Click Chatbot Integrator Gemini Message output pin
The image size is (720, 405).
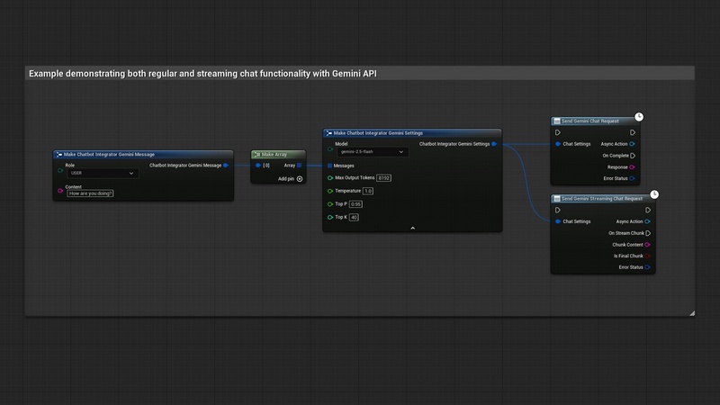(x=225, y=166)
